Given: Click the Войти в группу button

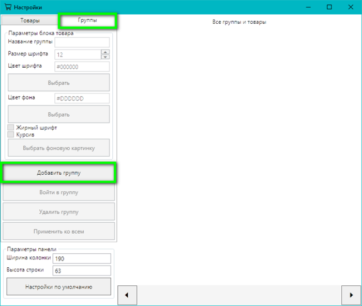Looking at the screenshot, I should (x=58, y=192).
